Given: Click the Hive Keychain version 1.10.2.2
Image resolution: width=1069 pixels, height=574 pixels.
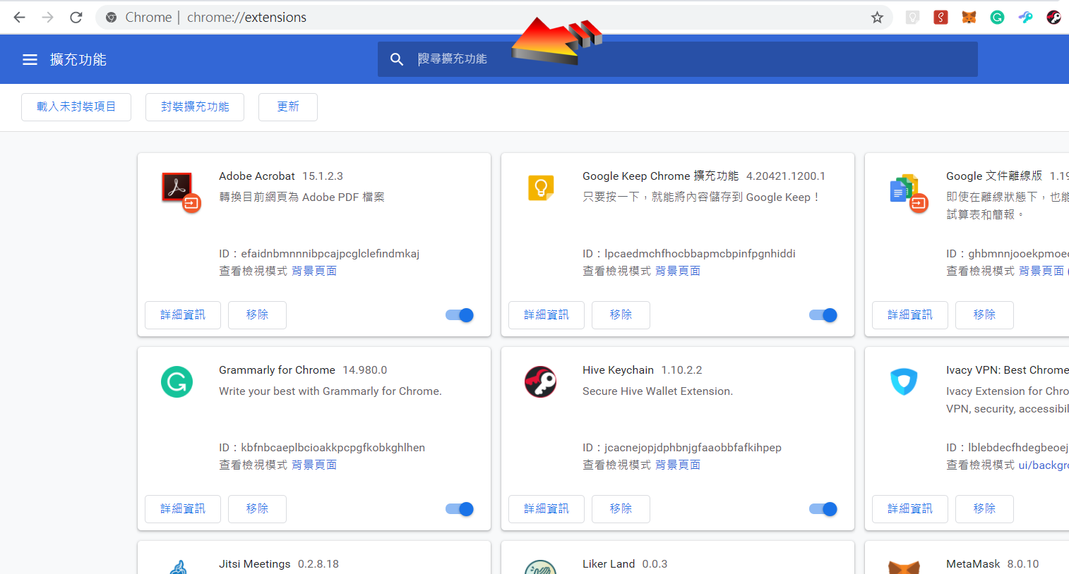Looking at the screenshot, I should pos(681,370).
